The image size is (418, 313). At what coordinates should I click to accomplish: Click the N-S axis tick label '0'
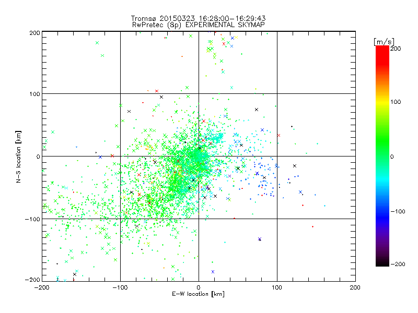pos(38,156)
